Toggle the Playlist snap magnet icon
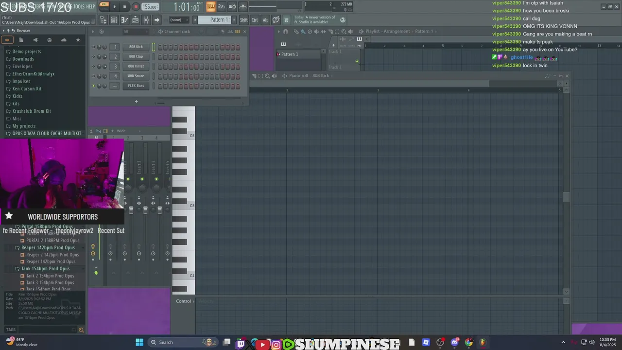Screen dimensions: 622x350 tap(285, 32)
